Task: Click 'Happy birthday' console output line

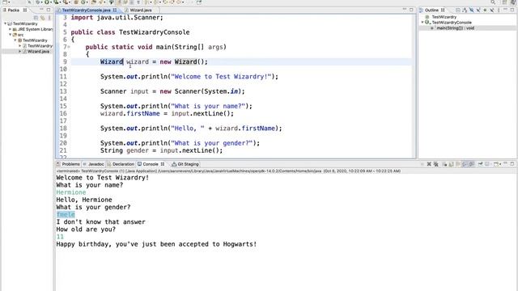Action: click(x=156, y=244)
